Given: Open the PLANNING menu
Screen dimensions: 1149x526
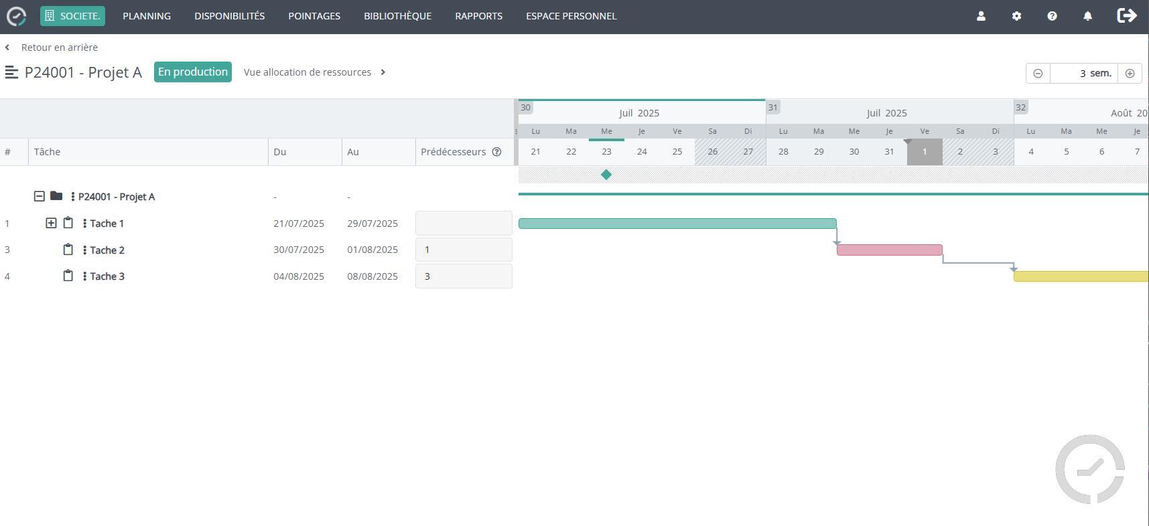Looking at the screenshot, I should 147,16.
